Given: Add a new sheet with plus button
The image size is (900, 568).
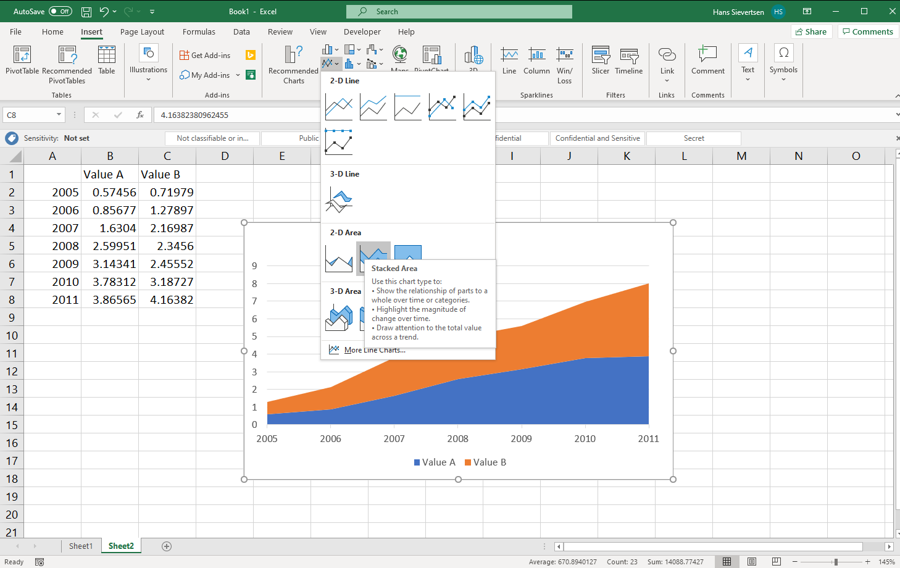Looking at the screenshot, I should 167,546.
